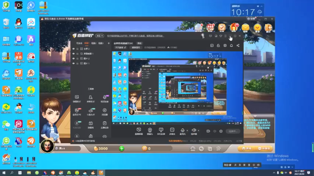Add a 多媒体 multimedia source
Image resolution: width=314 pixels, height=176 pixels.
[172, 131]
